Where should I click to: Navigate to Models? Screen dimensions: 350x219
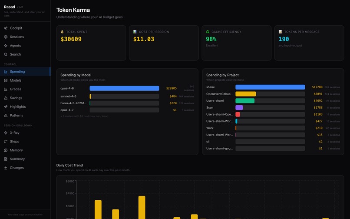tap(25, 80)
